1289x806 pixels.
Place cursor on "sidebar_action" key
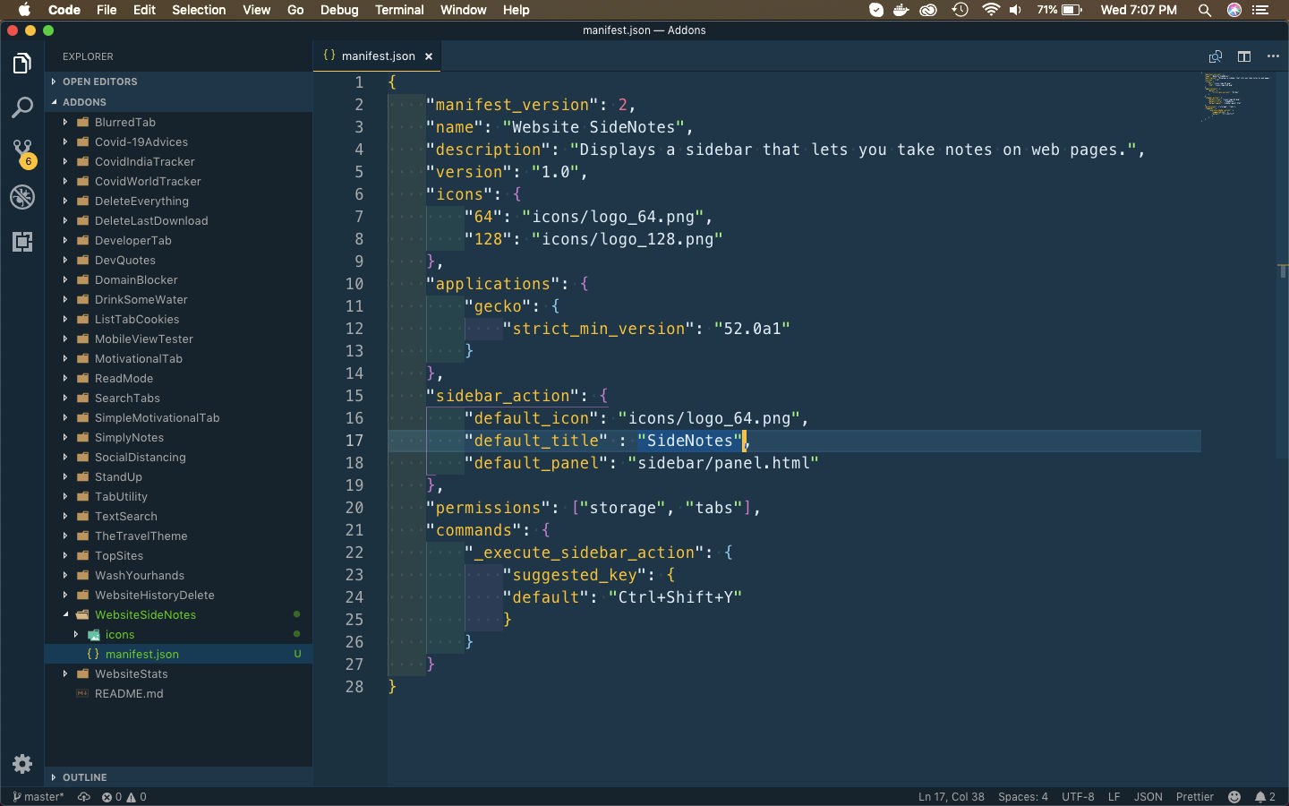pos(502,396)
